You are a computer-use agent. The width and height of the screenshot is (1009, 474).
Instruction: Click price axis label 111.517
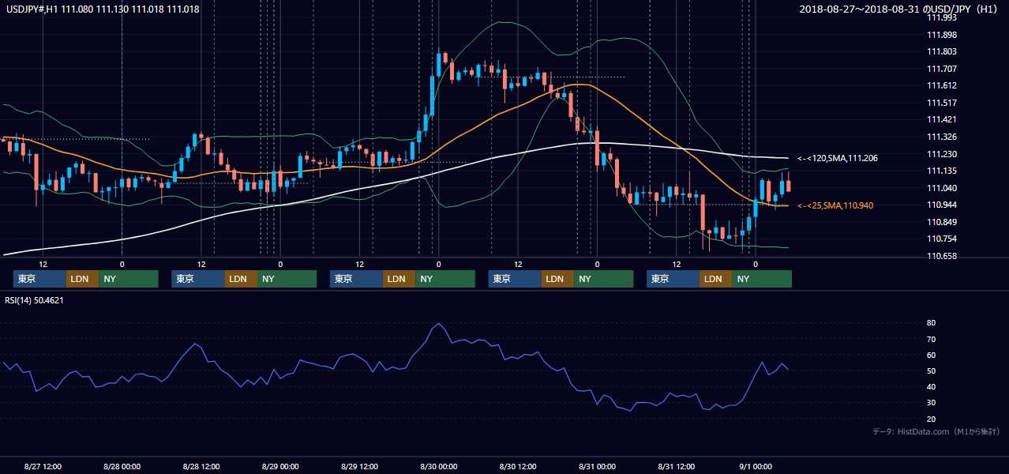[942, 103]
